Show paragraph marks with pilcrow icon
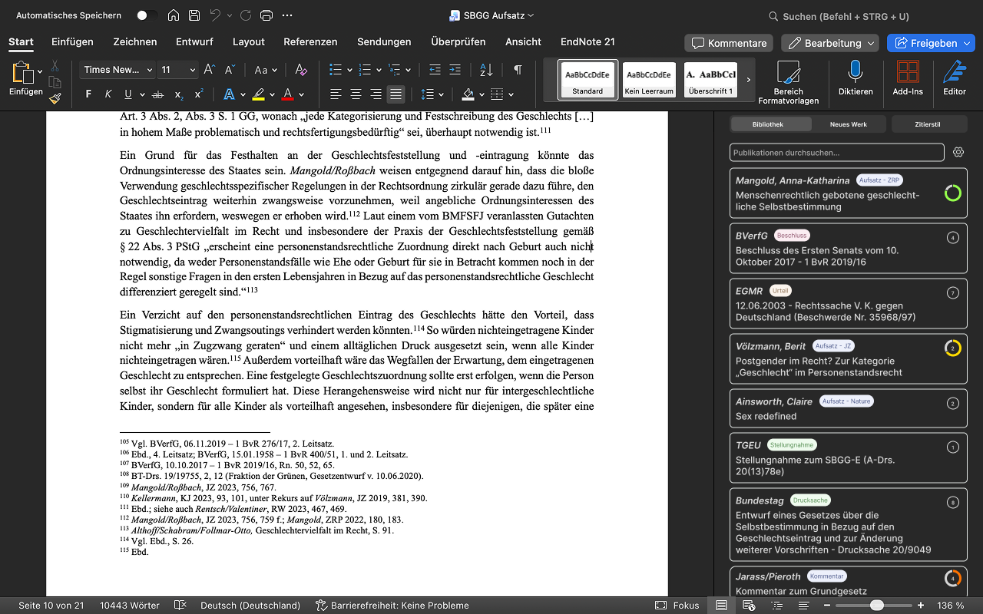The height and width of the screenshot is (614, 983). (518, 70)
